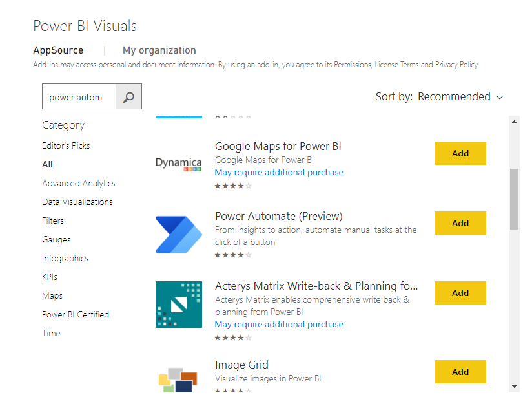Add the Power Automate (Preview) visual
Screen dimensions: 523x419
460,223
